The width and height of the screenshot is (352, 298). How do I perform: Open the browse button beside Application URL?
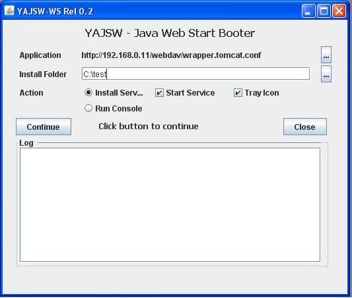pos(326,55)
